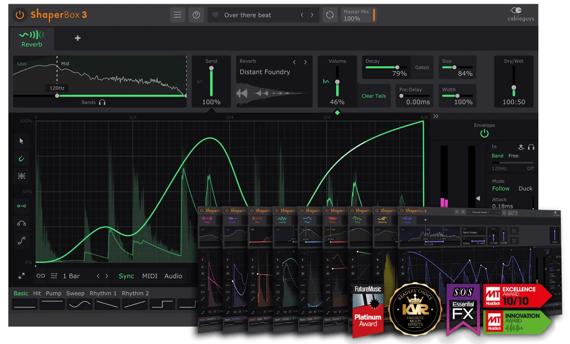Open the Over there beat preset browser
This screenshot has height=344, width=570.
(247, 15)
